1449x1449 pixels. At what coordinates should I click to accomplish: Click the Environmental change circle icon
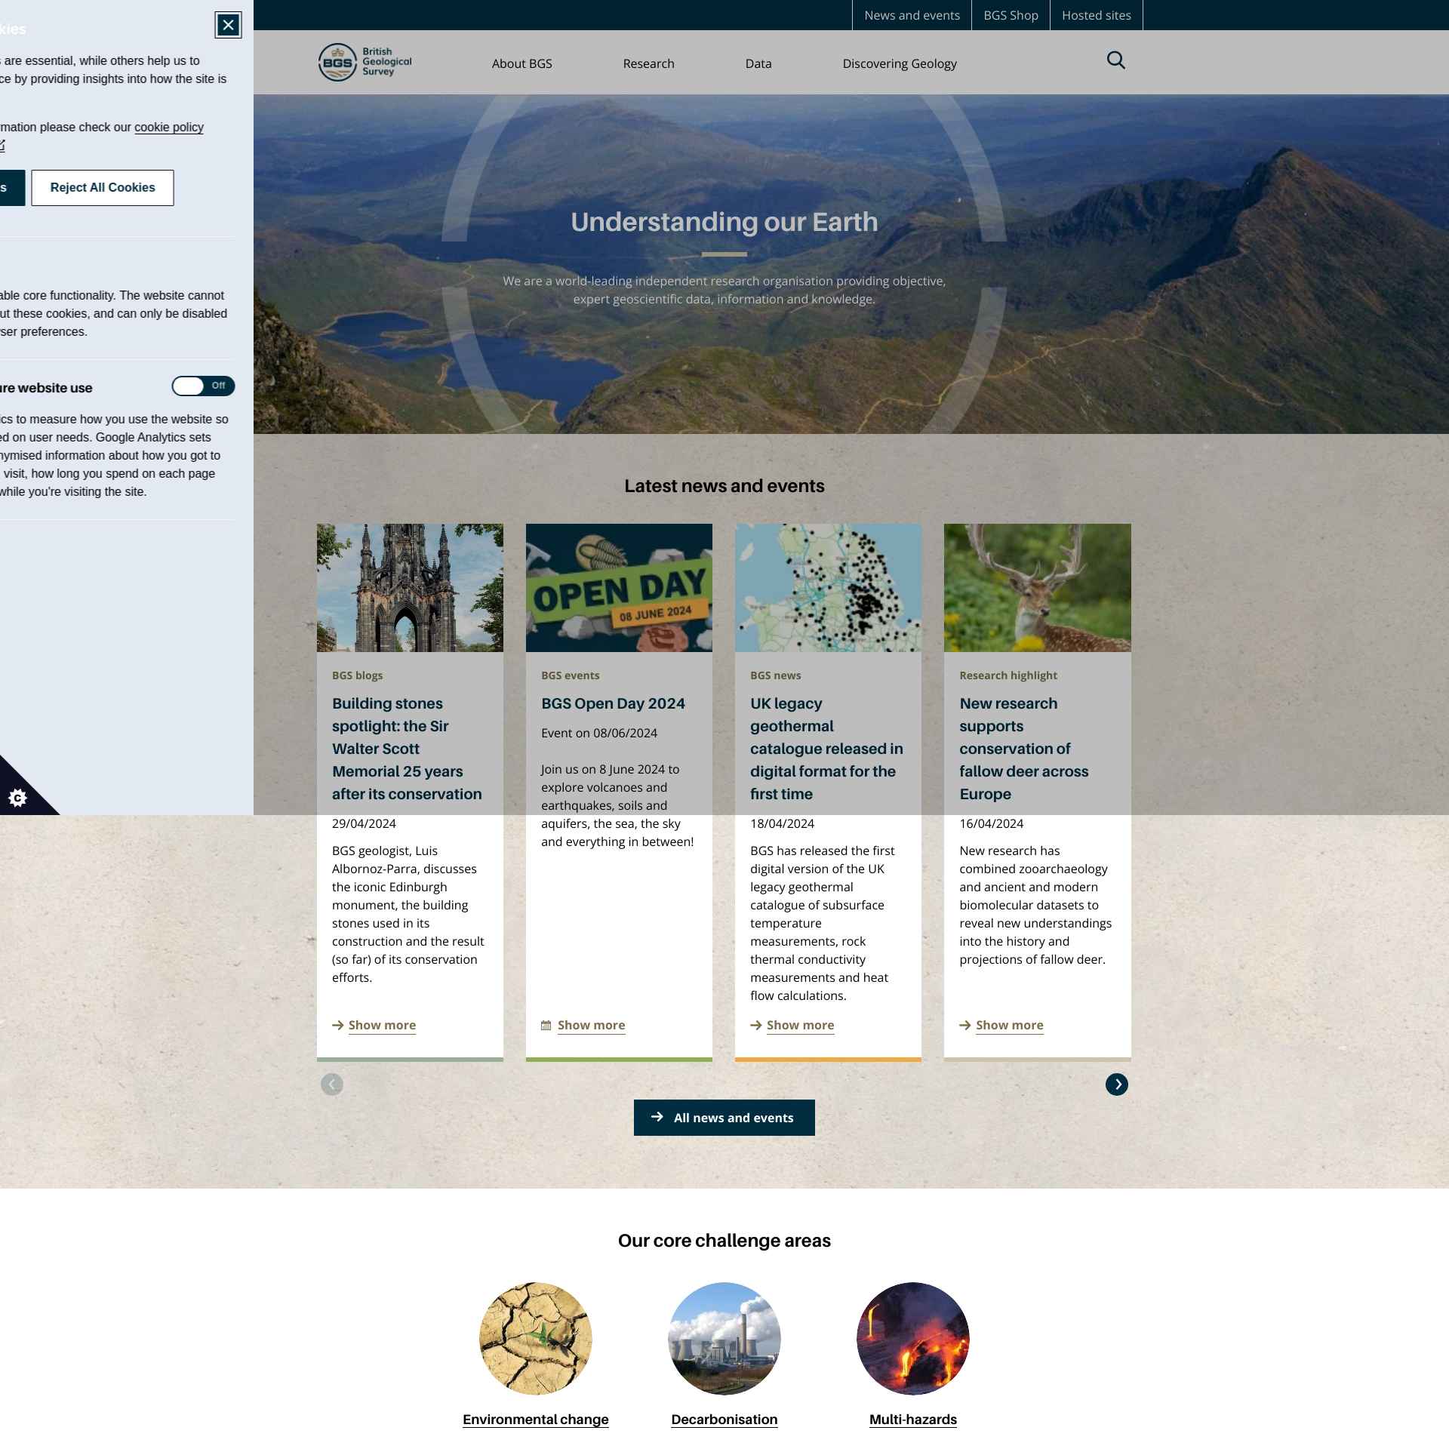pos(535,1337)
